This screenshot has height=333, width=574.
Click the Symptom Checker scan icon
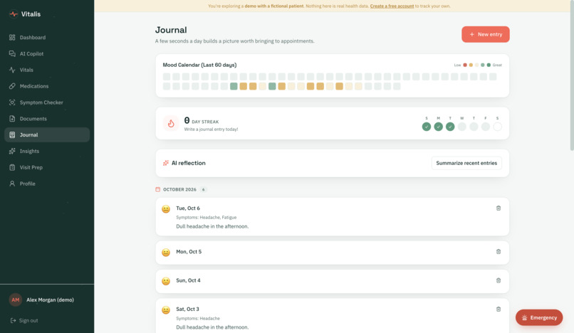(12, 102)
